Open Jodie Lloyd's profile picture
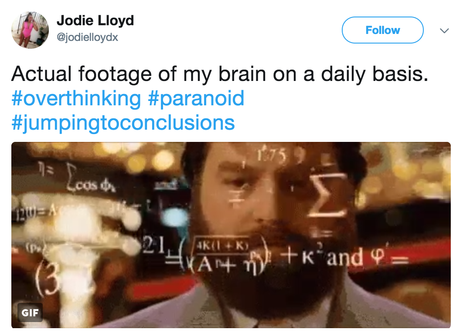463x336 pixels. pos(30,30)
